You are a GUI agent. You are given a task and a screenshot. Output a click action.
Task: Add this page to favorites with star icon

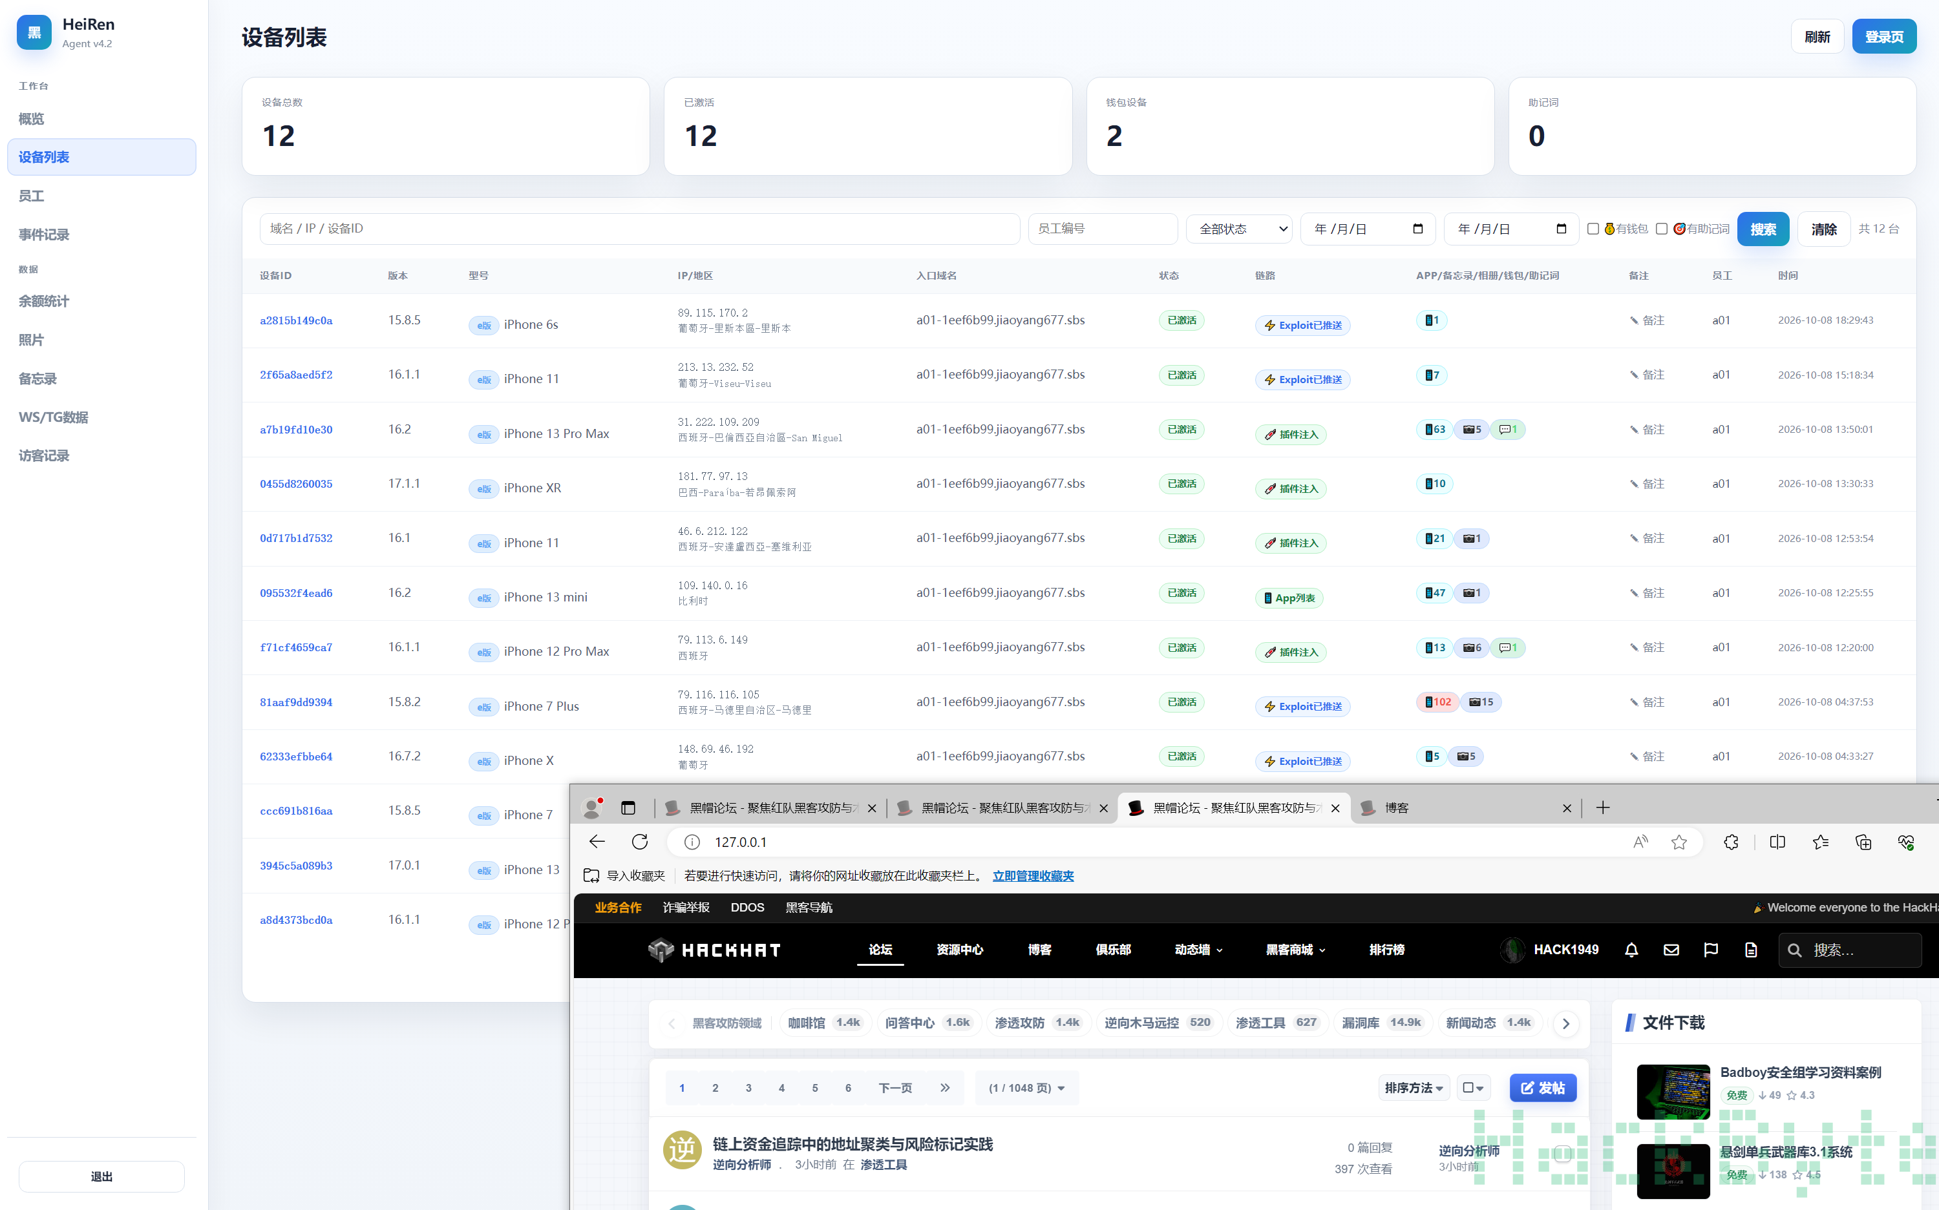pyautogui.click(x=1679, y=842)
